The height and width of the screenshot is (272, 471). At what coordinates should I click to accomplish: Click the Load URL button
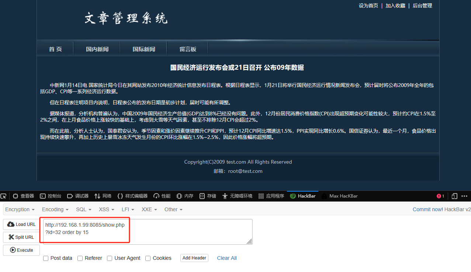tap(21, 224)
